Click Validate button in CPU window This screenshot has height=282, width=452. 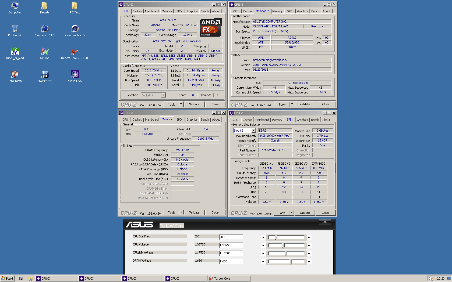(x=194, y=104)
